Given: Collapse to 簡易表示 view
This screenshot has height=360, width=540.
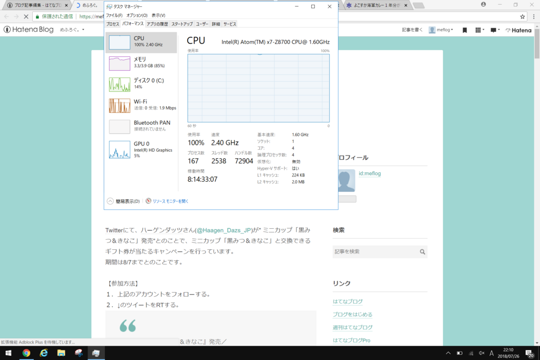Looking at the screenshot, I should tap(123, 201).
